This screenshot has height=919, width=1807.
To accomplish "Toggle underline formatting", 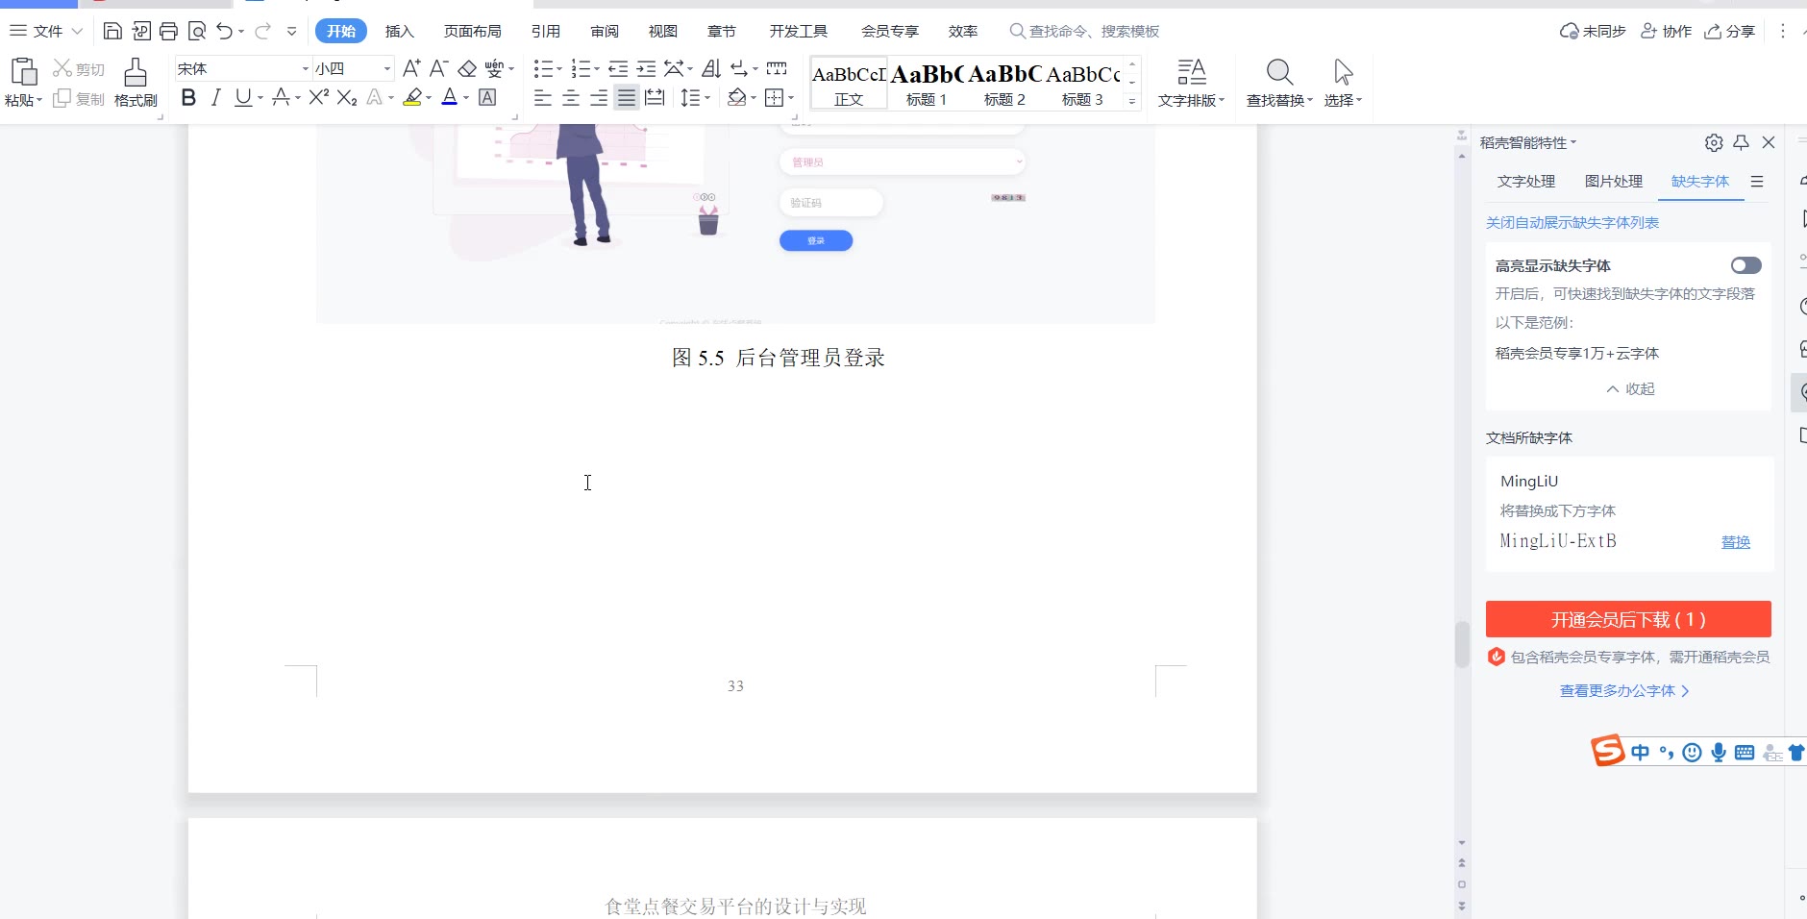I will (243, 97).
